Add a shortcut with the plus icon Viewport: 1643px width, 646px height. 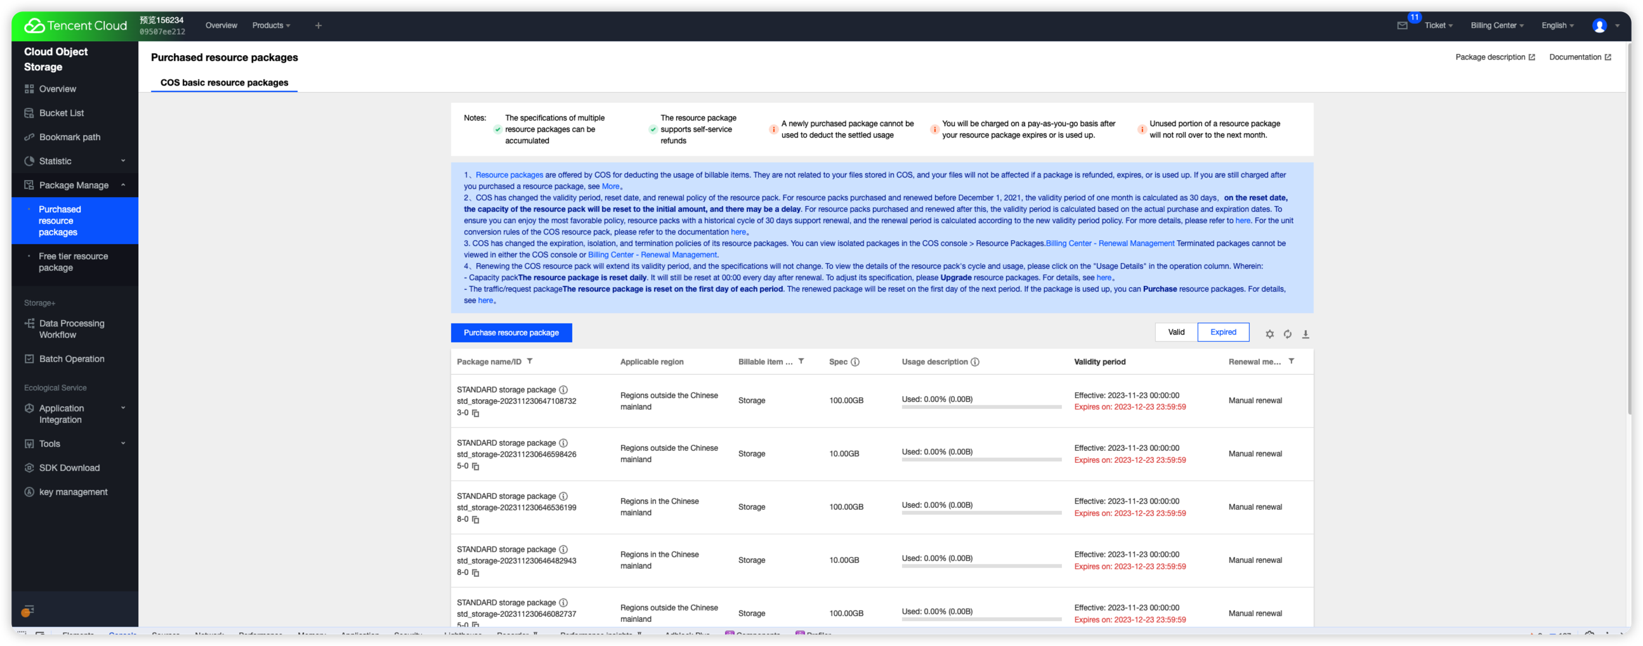[318, 25]
